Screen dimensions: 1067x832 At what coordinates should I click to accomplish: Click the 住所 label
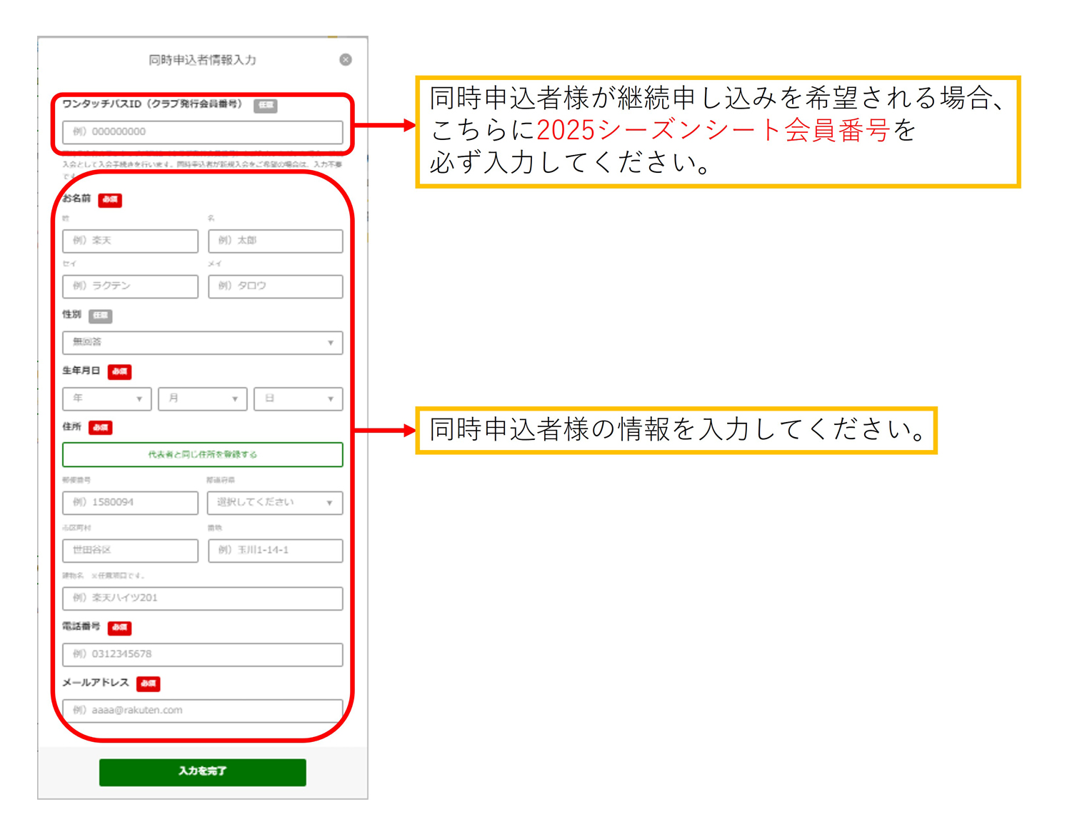(71, 426)
